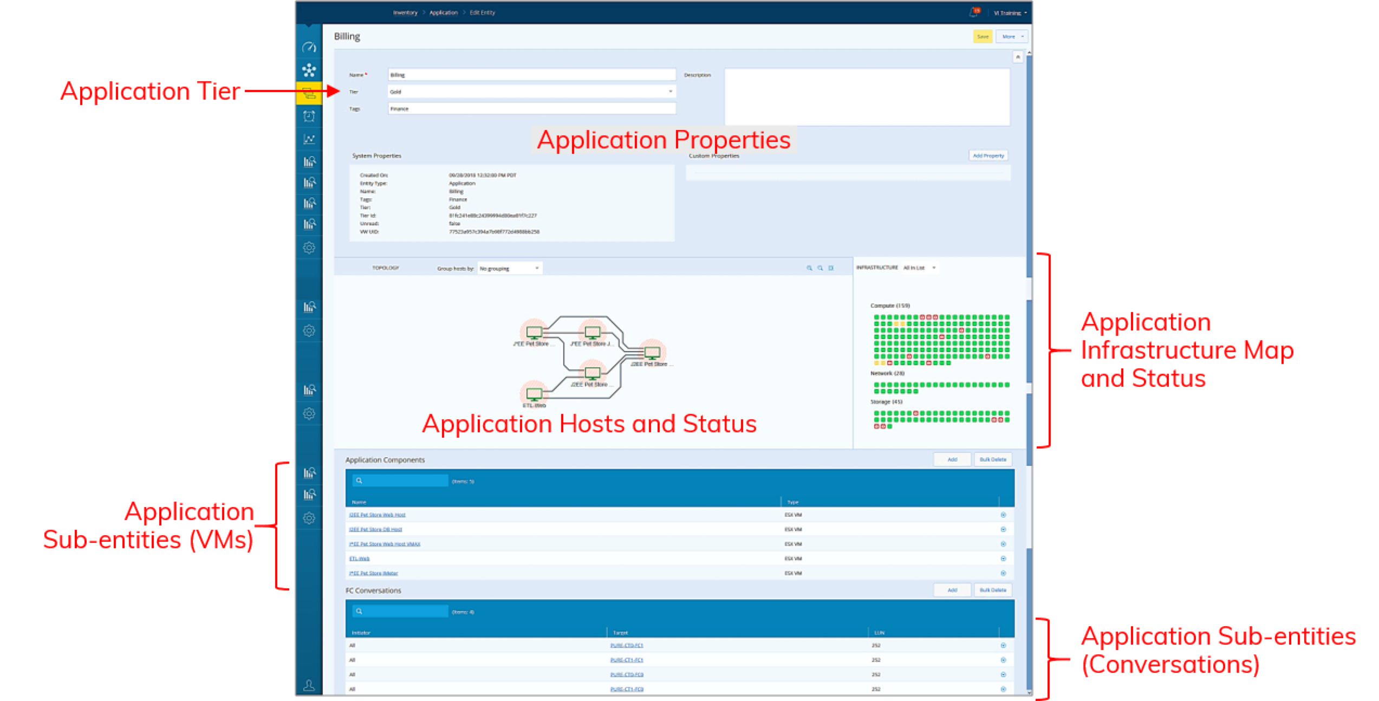Focus the Name field containing Billing
1379x701 pixels.
tap(532, 75)
